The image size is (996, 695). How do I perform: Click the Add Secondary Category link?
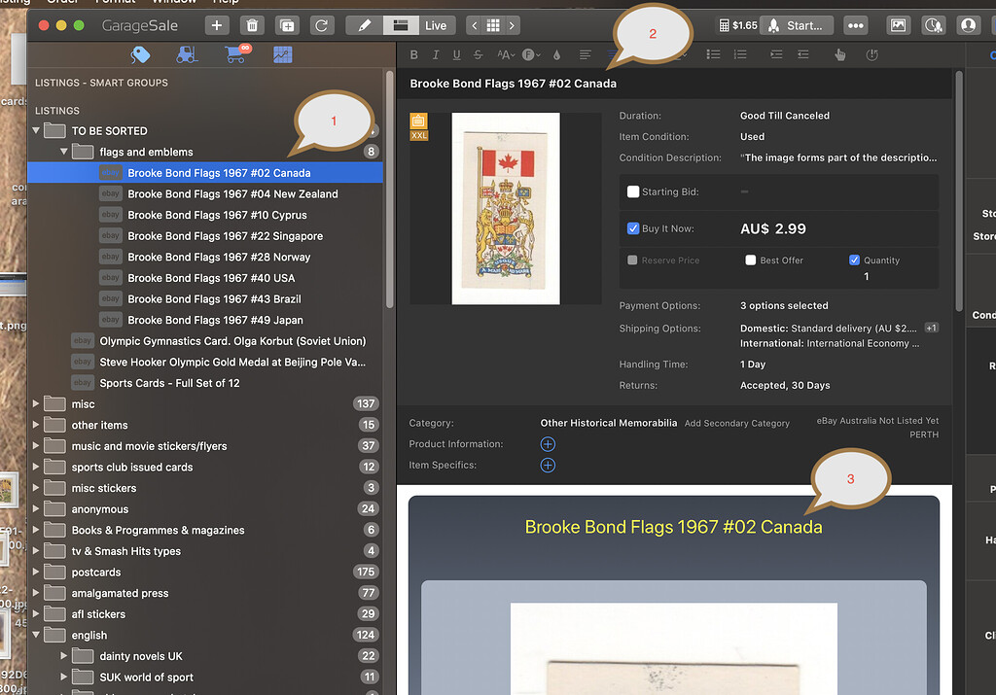point(737,424)
